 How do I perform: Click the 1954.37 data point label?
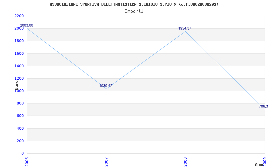tap(185, 28)
